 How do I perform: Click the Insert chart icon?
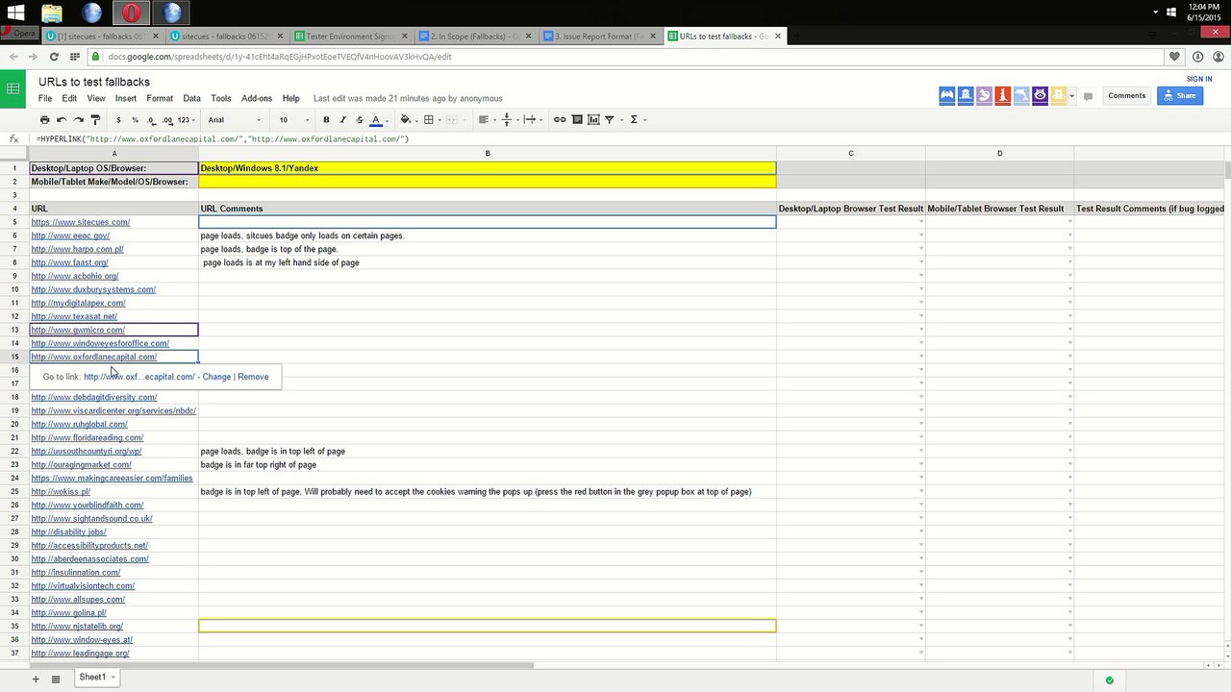(593, 120)
